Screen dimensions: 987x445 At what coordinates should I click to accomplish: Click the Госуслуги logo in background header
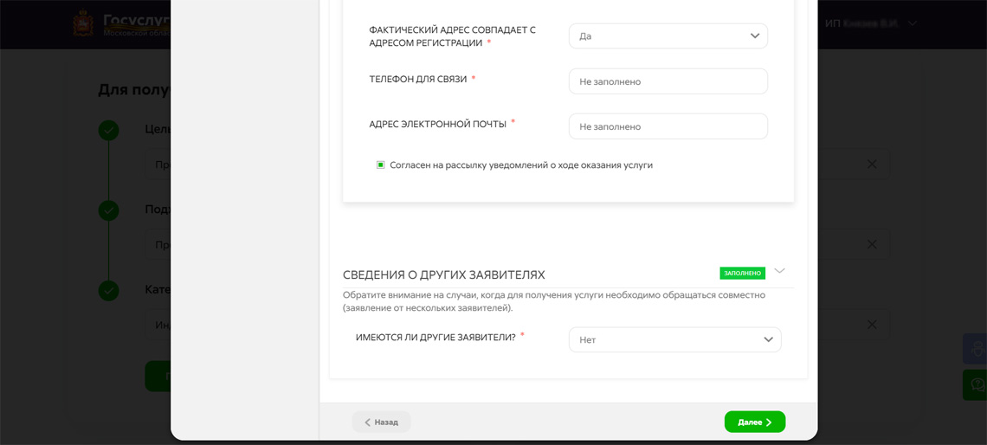[x=121, y=23]
